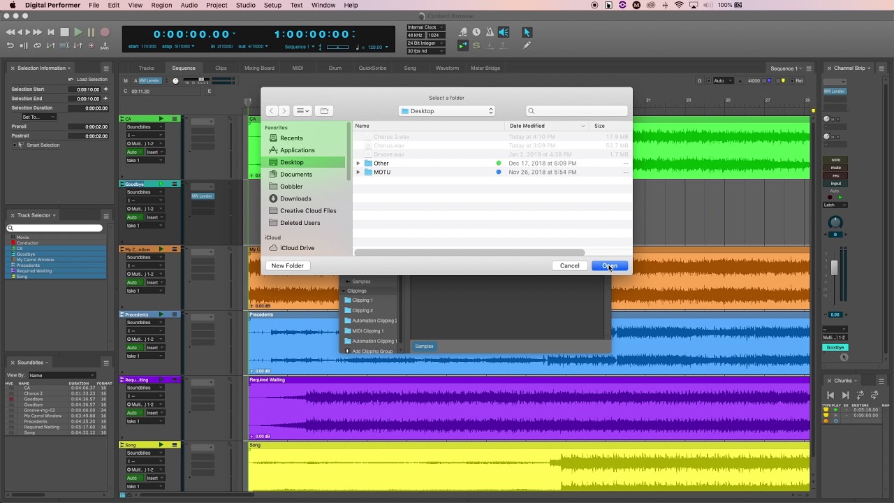Image resolution: width=894 pixels, height=503 pixels.
Task: Click the Pause button in transport
Action: 91,32
